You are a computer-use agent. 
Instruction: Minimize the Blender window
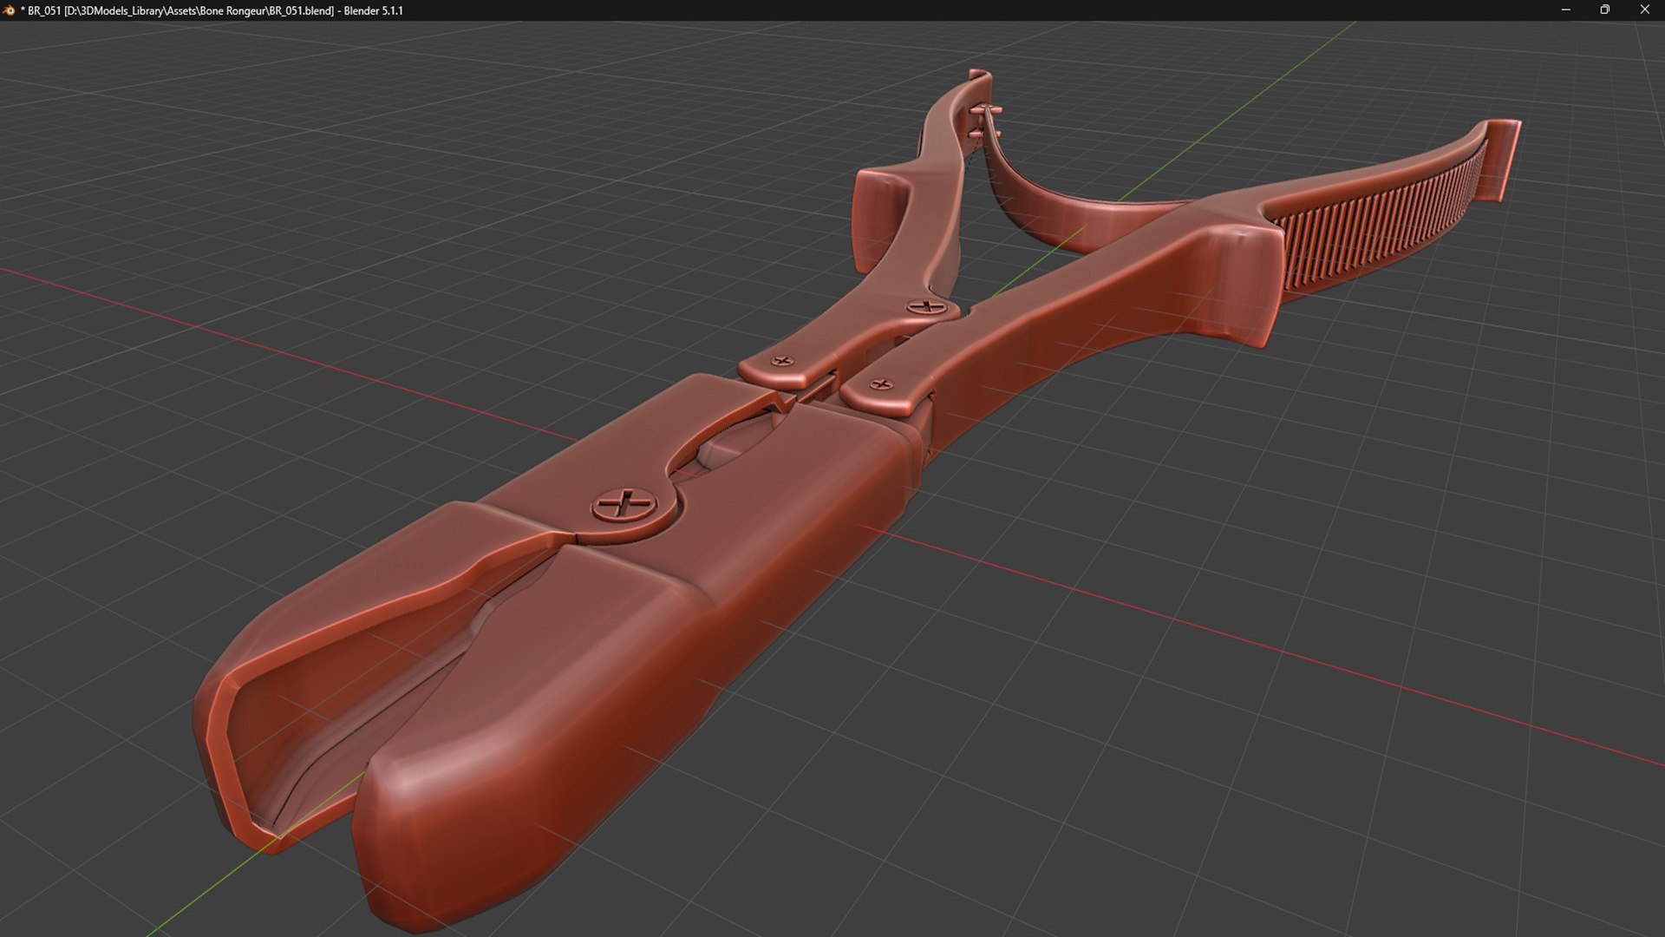click(1565, 10)
